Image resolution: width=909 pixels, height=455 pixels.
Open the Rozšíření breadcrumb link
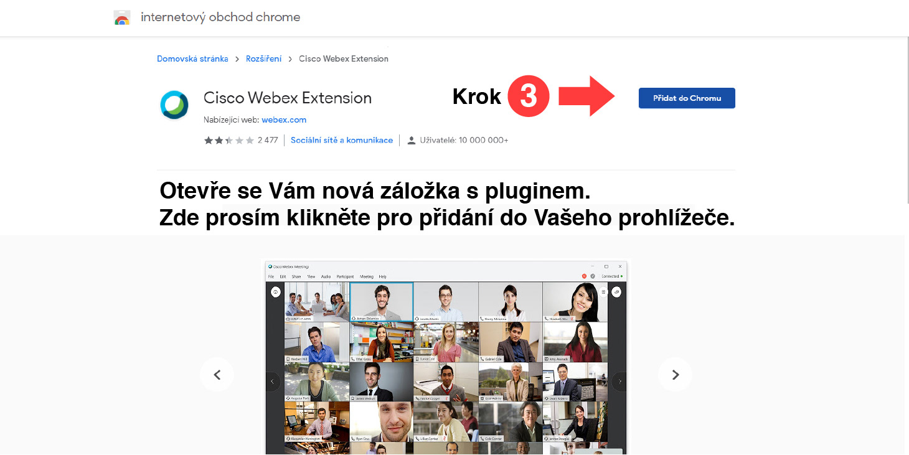(x=264, y=59)
